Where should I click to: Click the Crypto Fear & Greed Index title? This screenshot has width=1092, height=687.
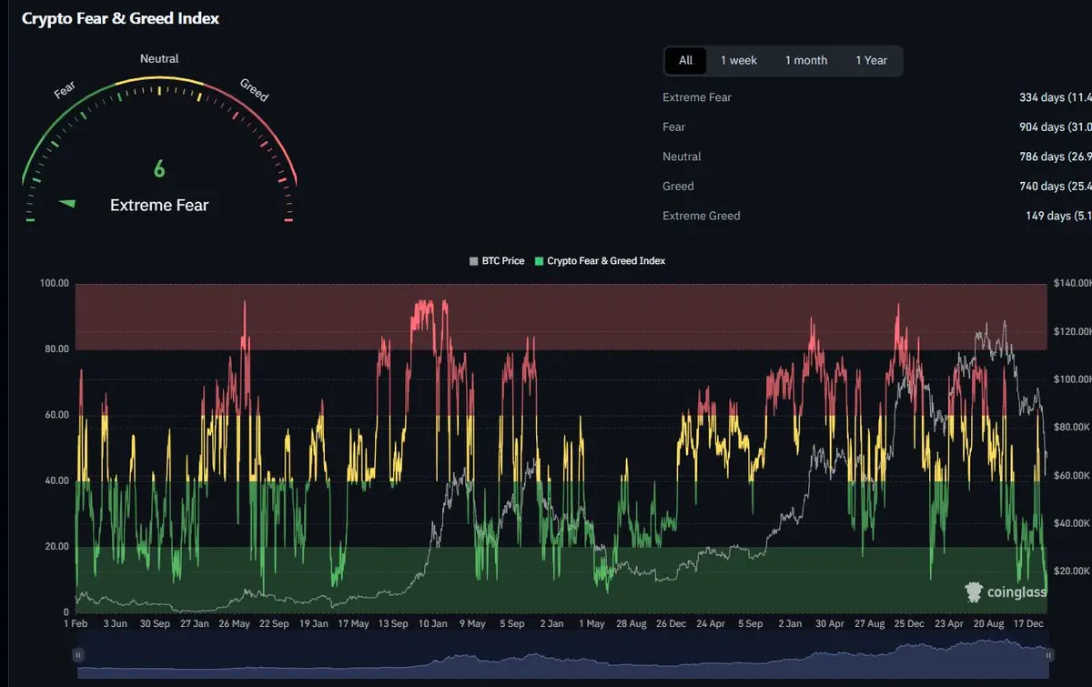pos(120,18)
